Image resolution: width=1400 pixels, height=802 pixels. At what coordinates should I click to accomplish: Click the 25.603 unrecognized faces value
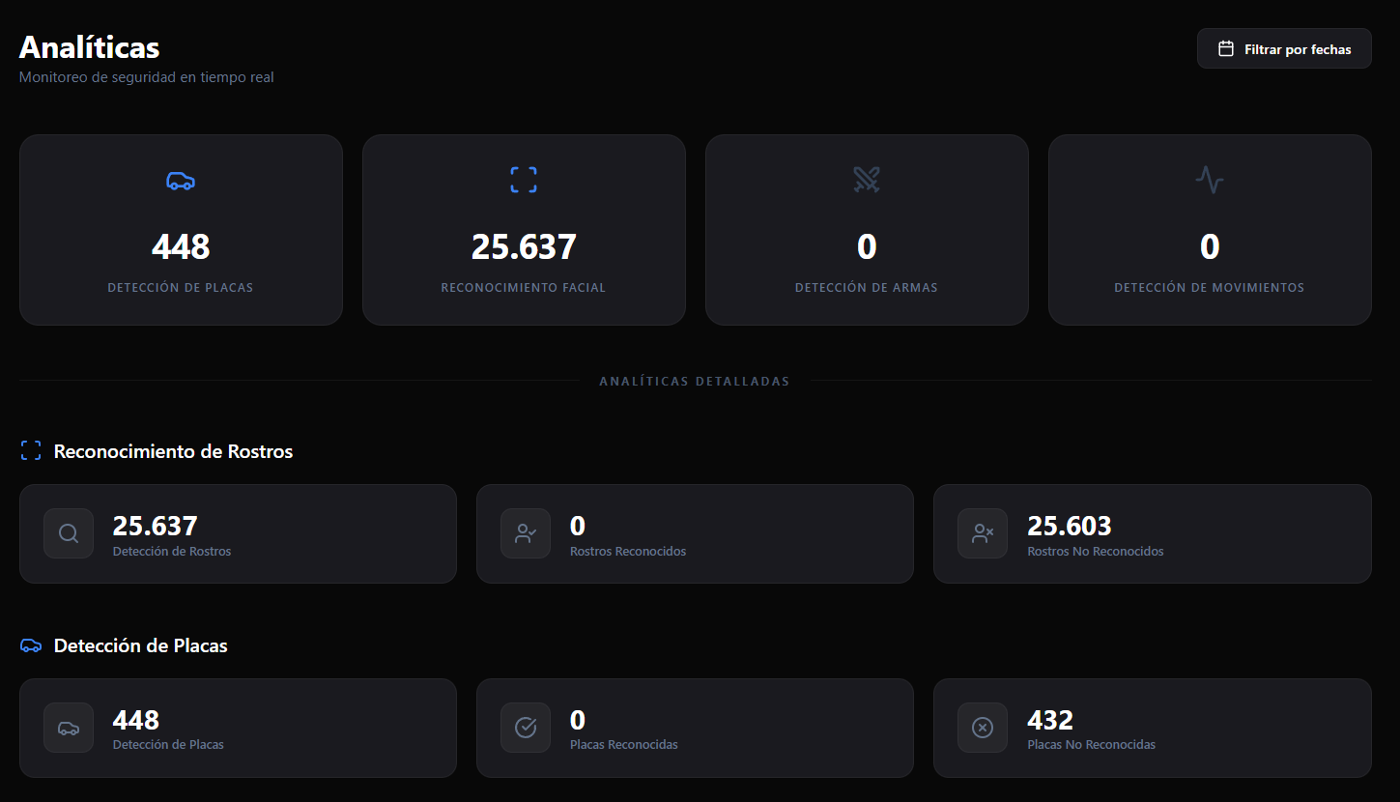coord(1070,526)
